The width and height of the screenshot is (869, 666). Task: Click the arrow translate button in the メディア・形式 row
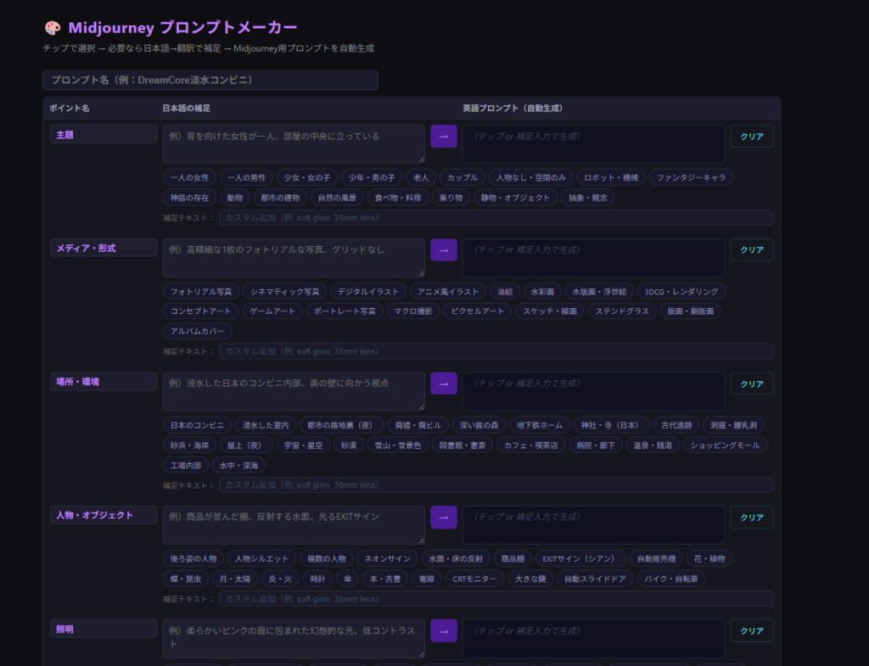coord(443,250)
